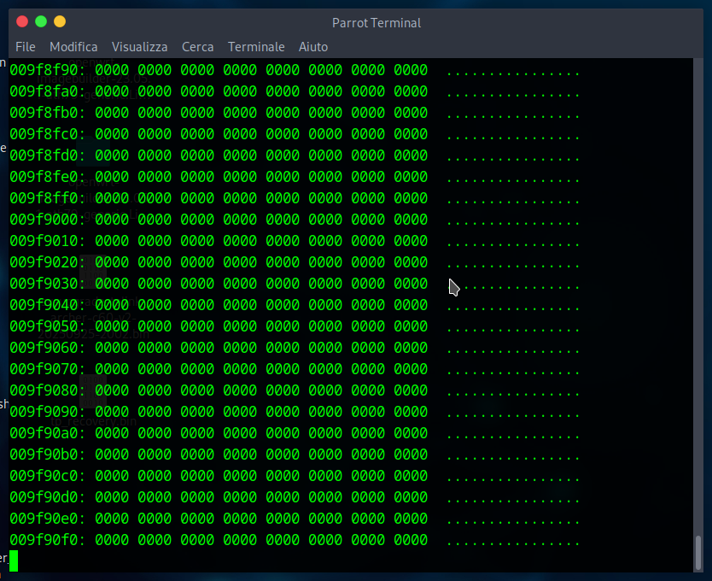Click the green window button in title bar
712x581 pixels.
tap(41, 21)
